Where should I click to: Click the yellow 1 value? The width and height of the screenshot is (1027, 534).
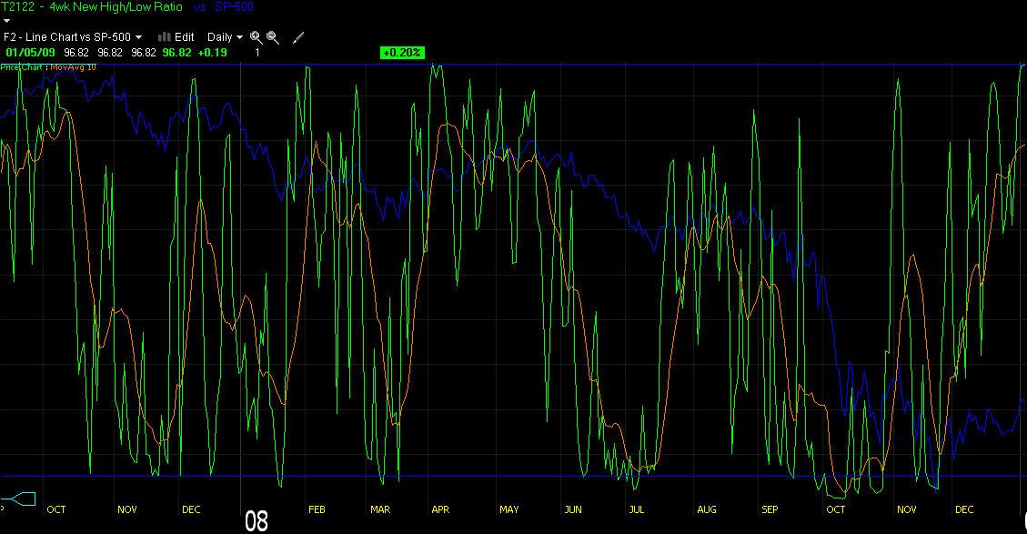(257, 53)
